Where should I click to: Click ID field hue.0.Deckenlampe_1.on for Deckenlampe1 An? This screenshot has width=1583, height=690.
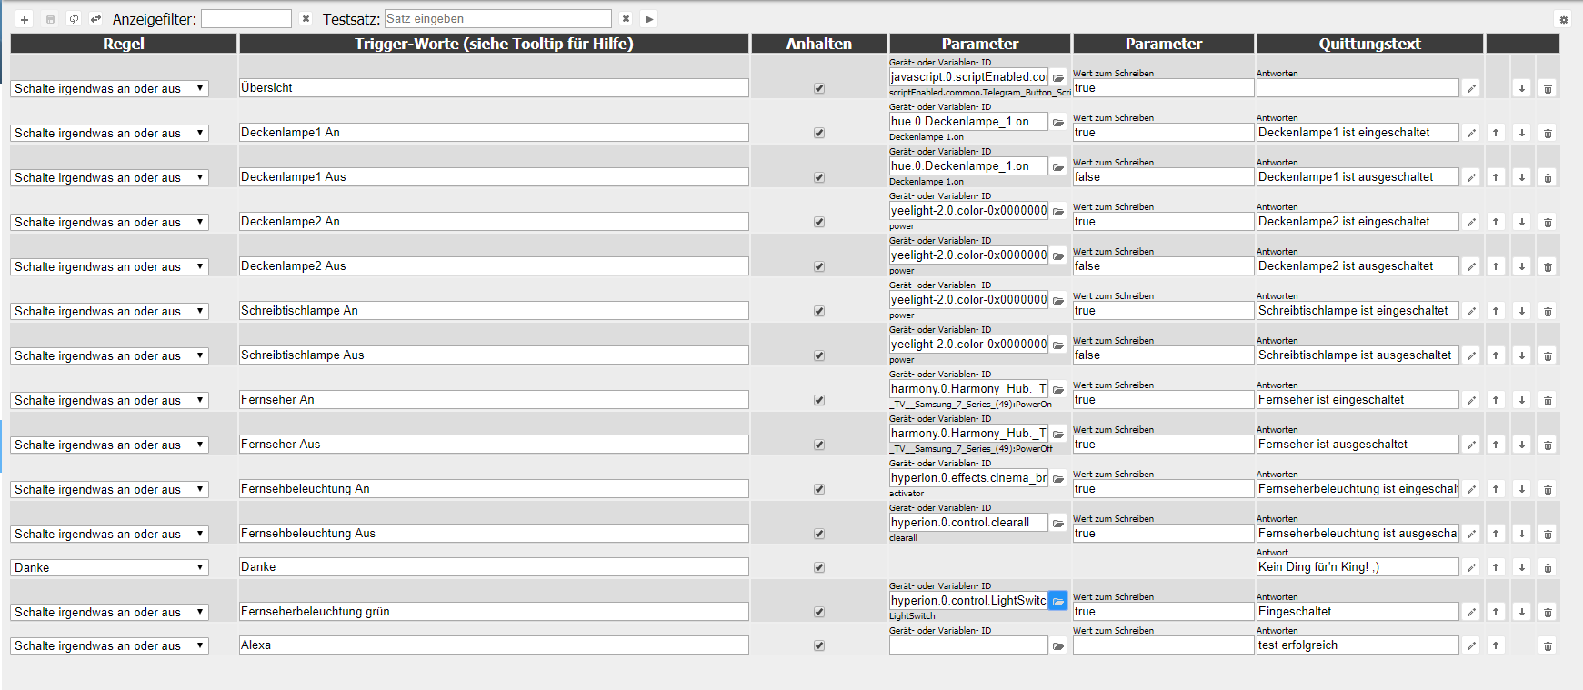pos(968,122)
